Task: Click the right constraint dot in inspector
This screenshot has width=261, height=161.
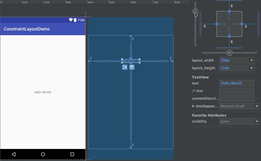Action: [242, 24]
